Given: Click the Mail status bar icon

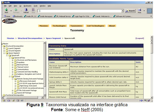Looking at the screenshot, I should click(x=9, y=100).
